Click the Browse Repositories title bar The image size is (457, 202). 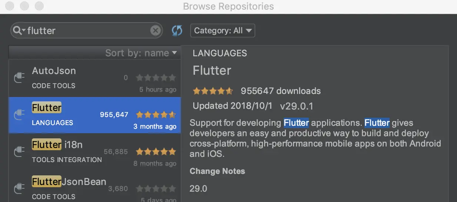click(x=228, y=7)
